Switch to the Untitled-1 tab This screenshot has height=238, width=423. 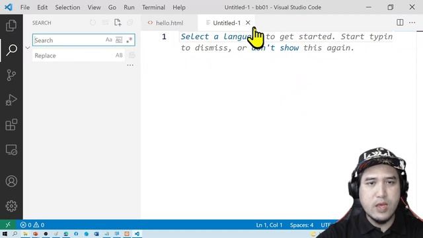tap(227, 23)
